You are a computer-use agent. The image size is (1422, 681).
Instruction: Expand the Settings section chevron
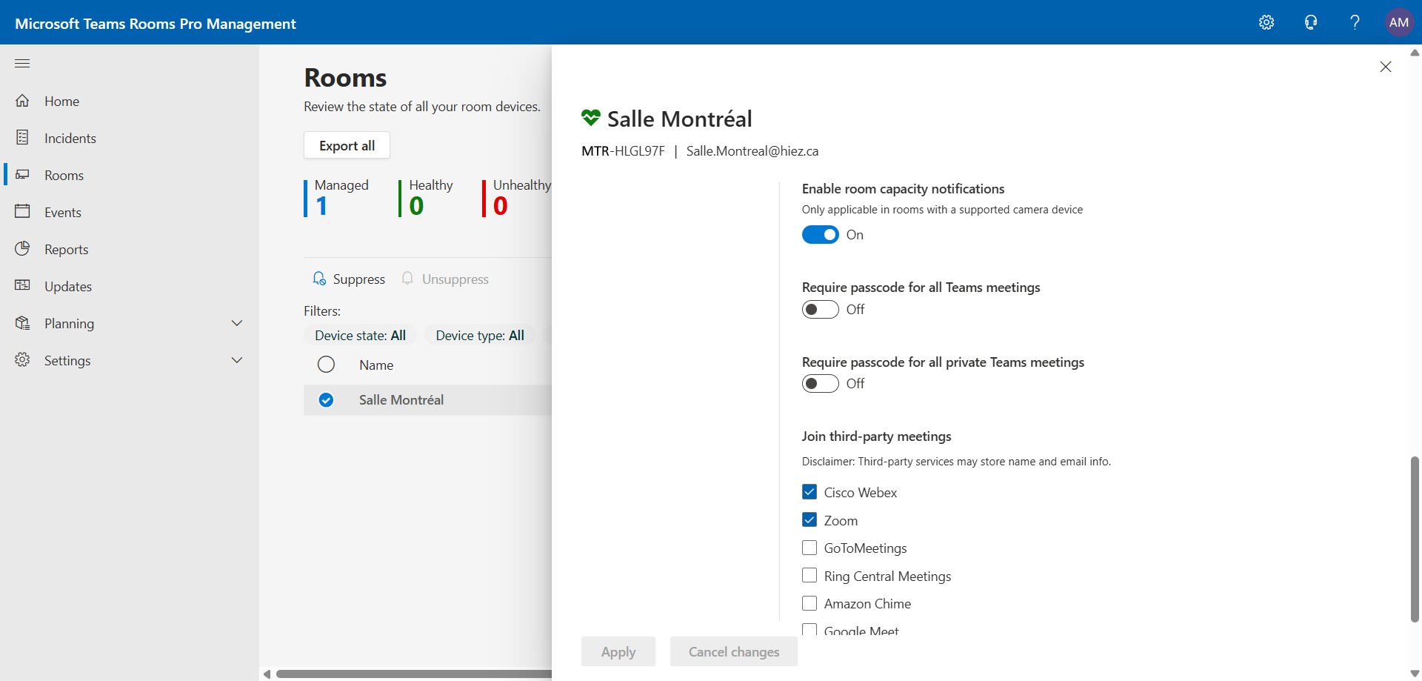[237, 360]
